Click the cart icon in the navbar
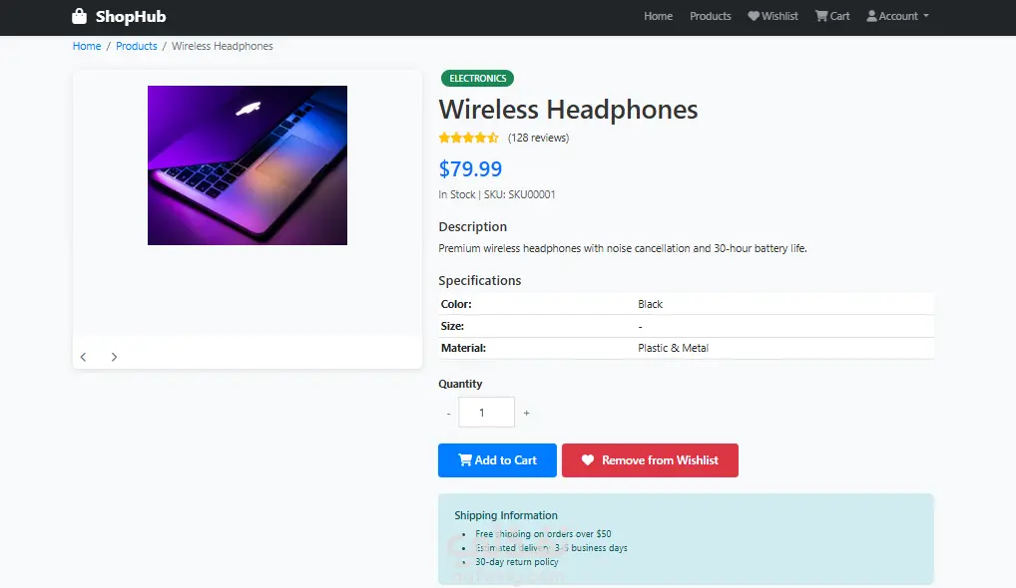 click(821, 16)
